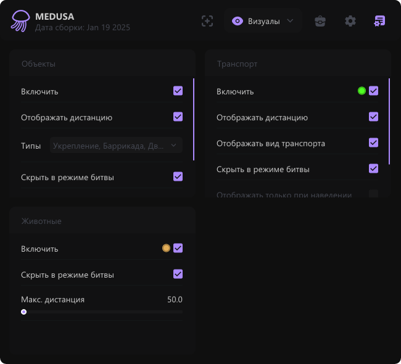Toggle Отображать дистанцию in Объекты
The width and height of the screenshot is (401, 364).
pos(178,117)
